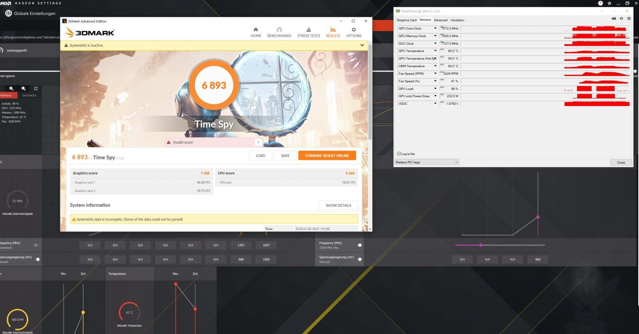Click Radeon Settings help question icon
Image resolution: width=639 pixels, height=334 pixels.
tap(601, 3)
